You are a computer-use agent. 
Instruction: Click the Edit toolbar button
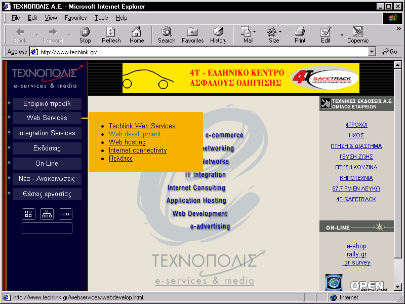tap(326, 35)
